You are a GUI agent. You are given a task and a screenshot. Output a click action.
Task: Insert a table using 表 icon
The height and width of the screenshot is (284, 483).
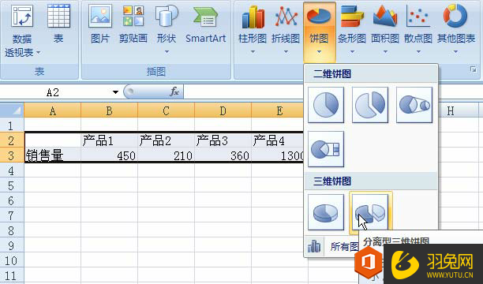(58, 24)
